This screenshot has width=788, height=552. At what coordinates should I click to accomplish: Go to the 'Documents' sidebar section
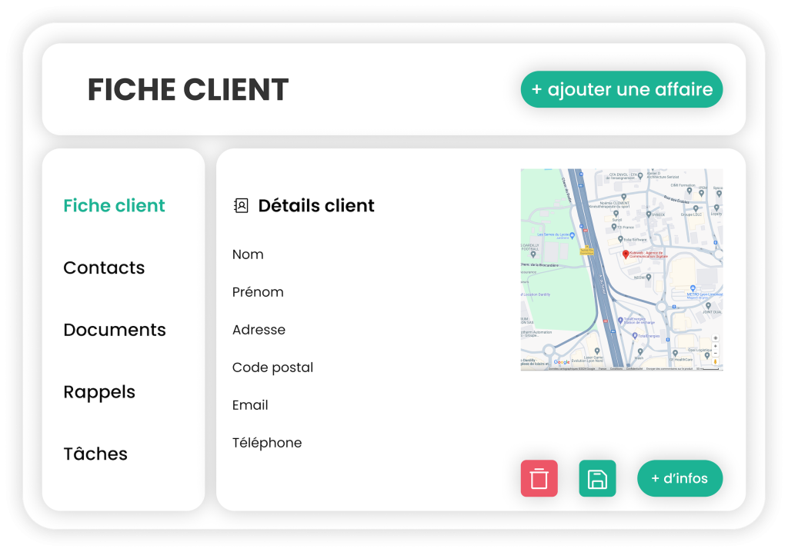click(x=115, y=330)
